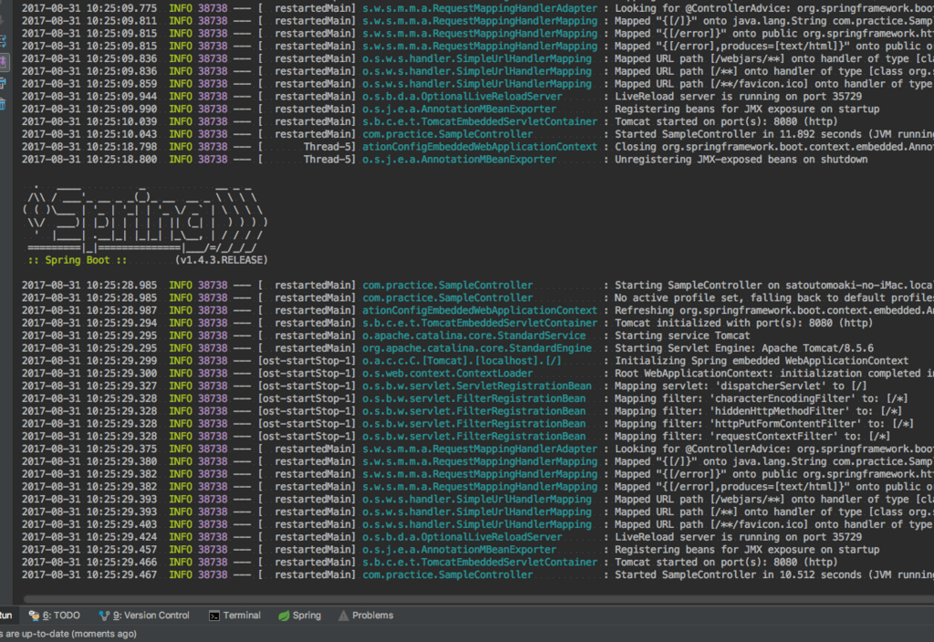Switch to the Terminal tab
934x642 pixels.
(234, 616)
